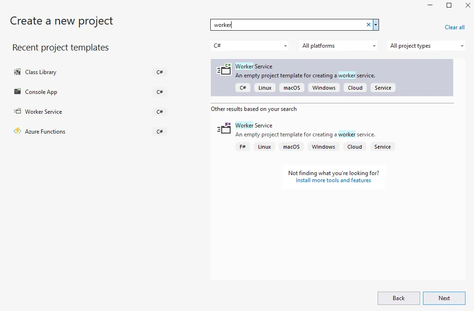
Task: Maximize the dialog window
Action: (449, 5)
